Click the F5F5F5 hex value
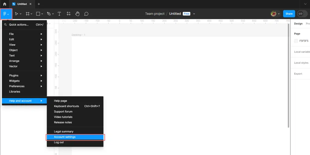Screen dimensions: 310x155 coord(304,41)
